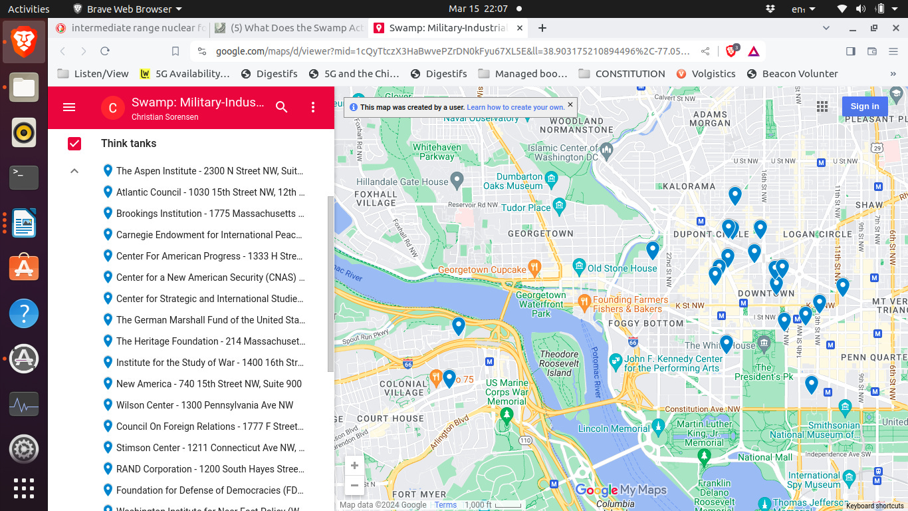Open the Brave main menu

[x=893, y=51]
